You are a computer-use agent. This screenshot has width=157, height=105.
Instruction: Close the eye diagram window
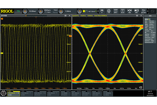142,16
